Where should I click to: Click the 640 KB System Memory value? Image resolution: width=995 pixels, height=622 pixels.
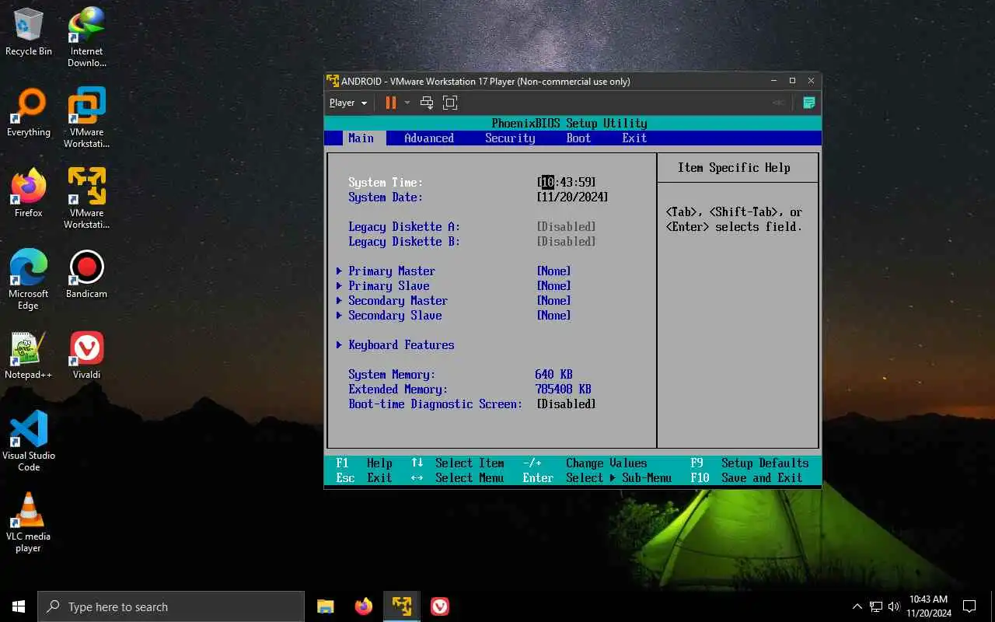(553, 374)
